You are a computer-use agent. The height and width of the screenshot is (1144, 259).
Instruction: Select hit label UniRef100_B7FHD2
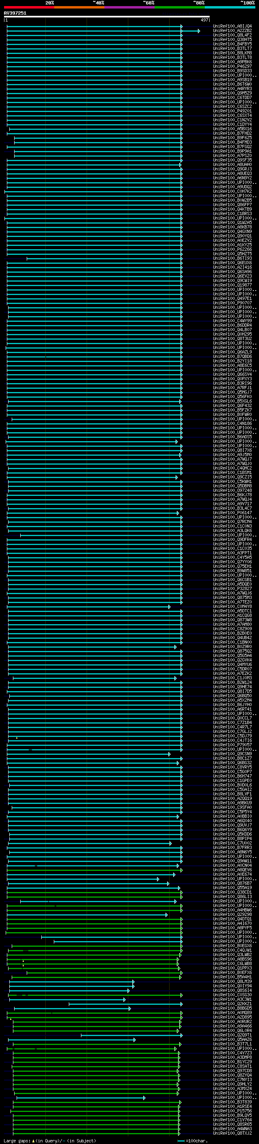(232, 133)
